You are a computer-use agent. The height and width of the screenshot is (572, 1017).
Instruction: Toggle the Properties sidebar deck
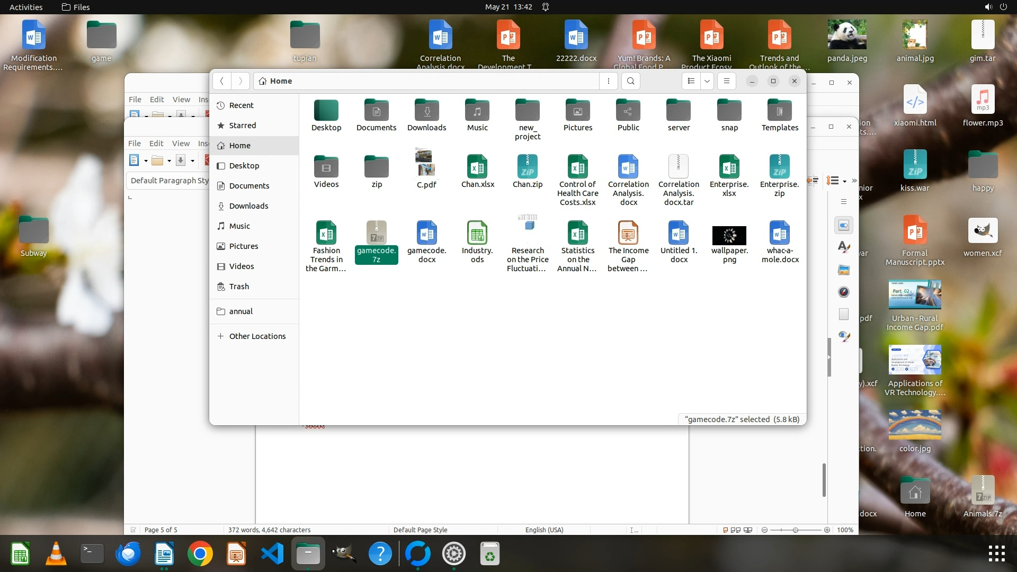[x=844, y=225]
